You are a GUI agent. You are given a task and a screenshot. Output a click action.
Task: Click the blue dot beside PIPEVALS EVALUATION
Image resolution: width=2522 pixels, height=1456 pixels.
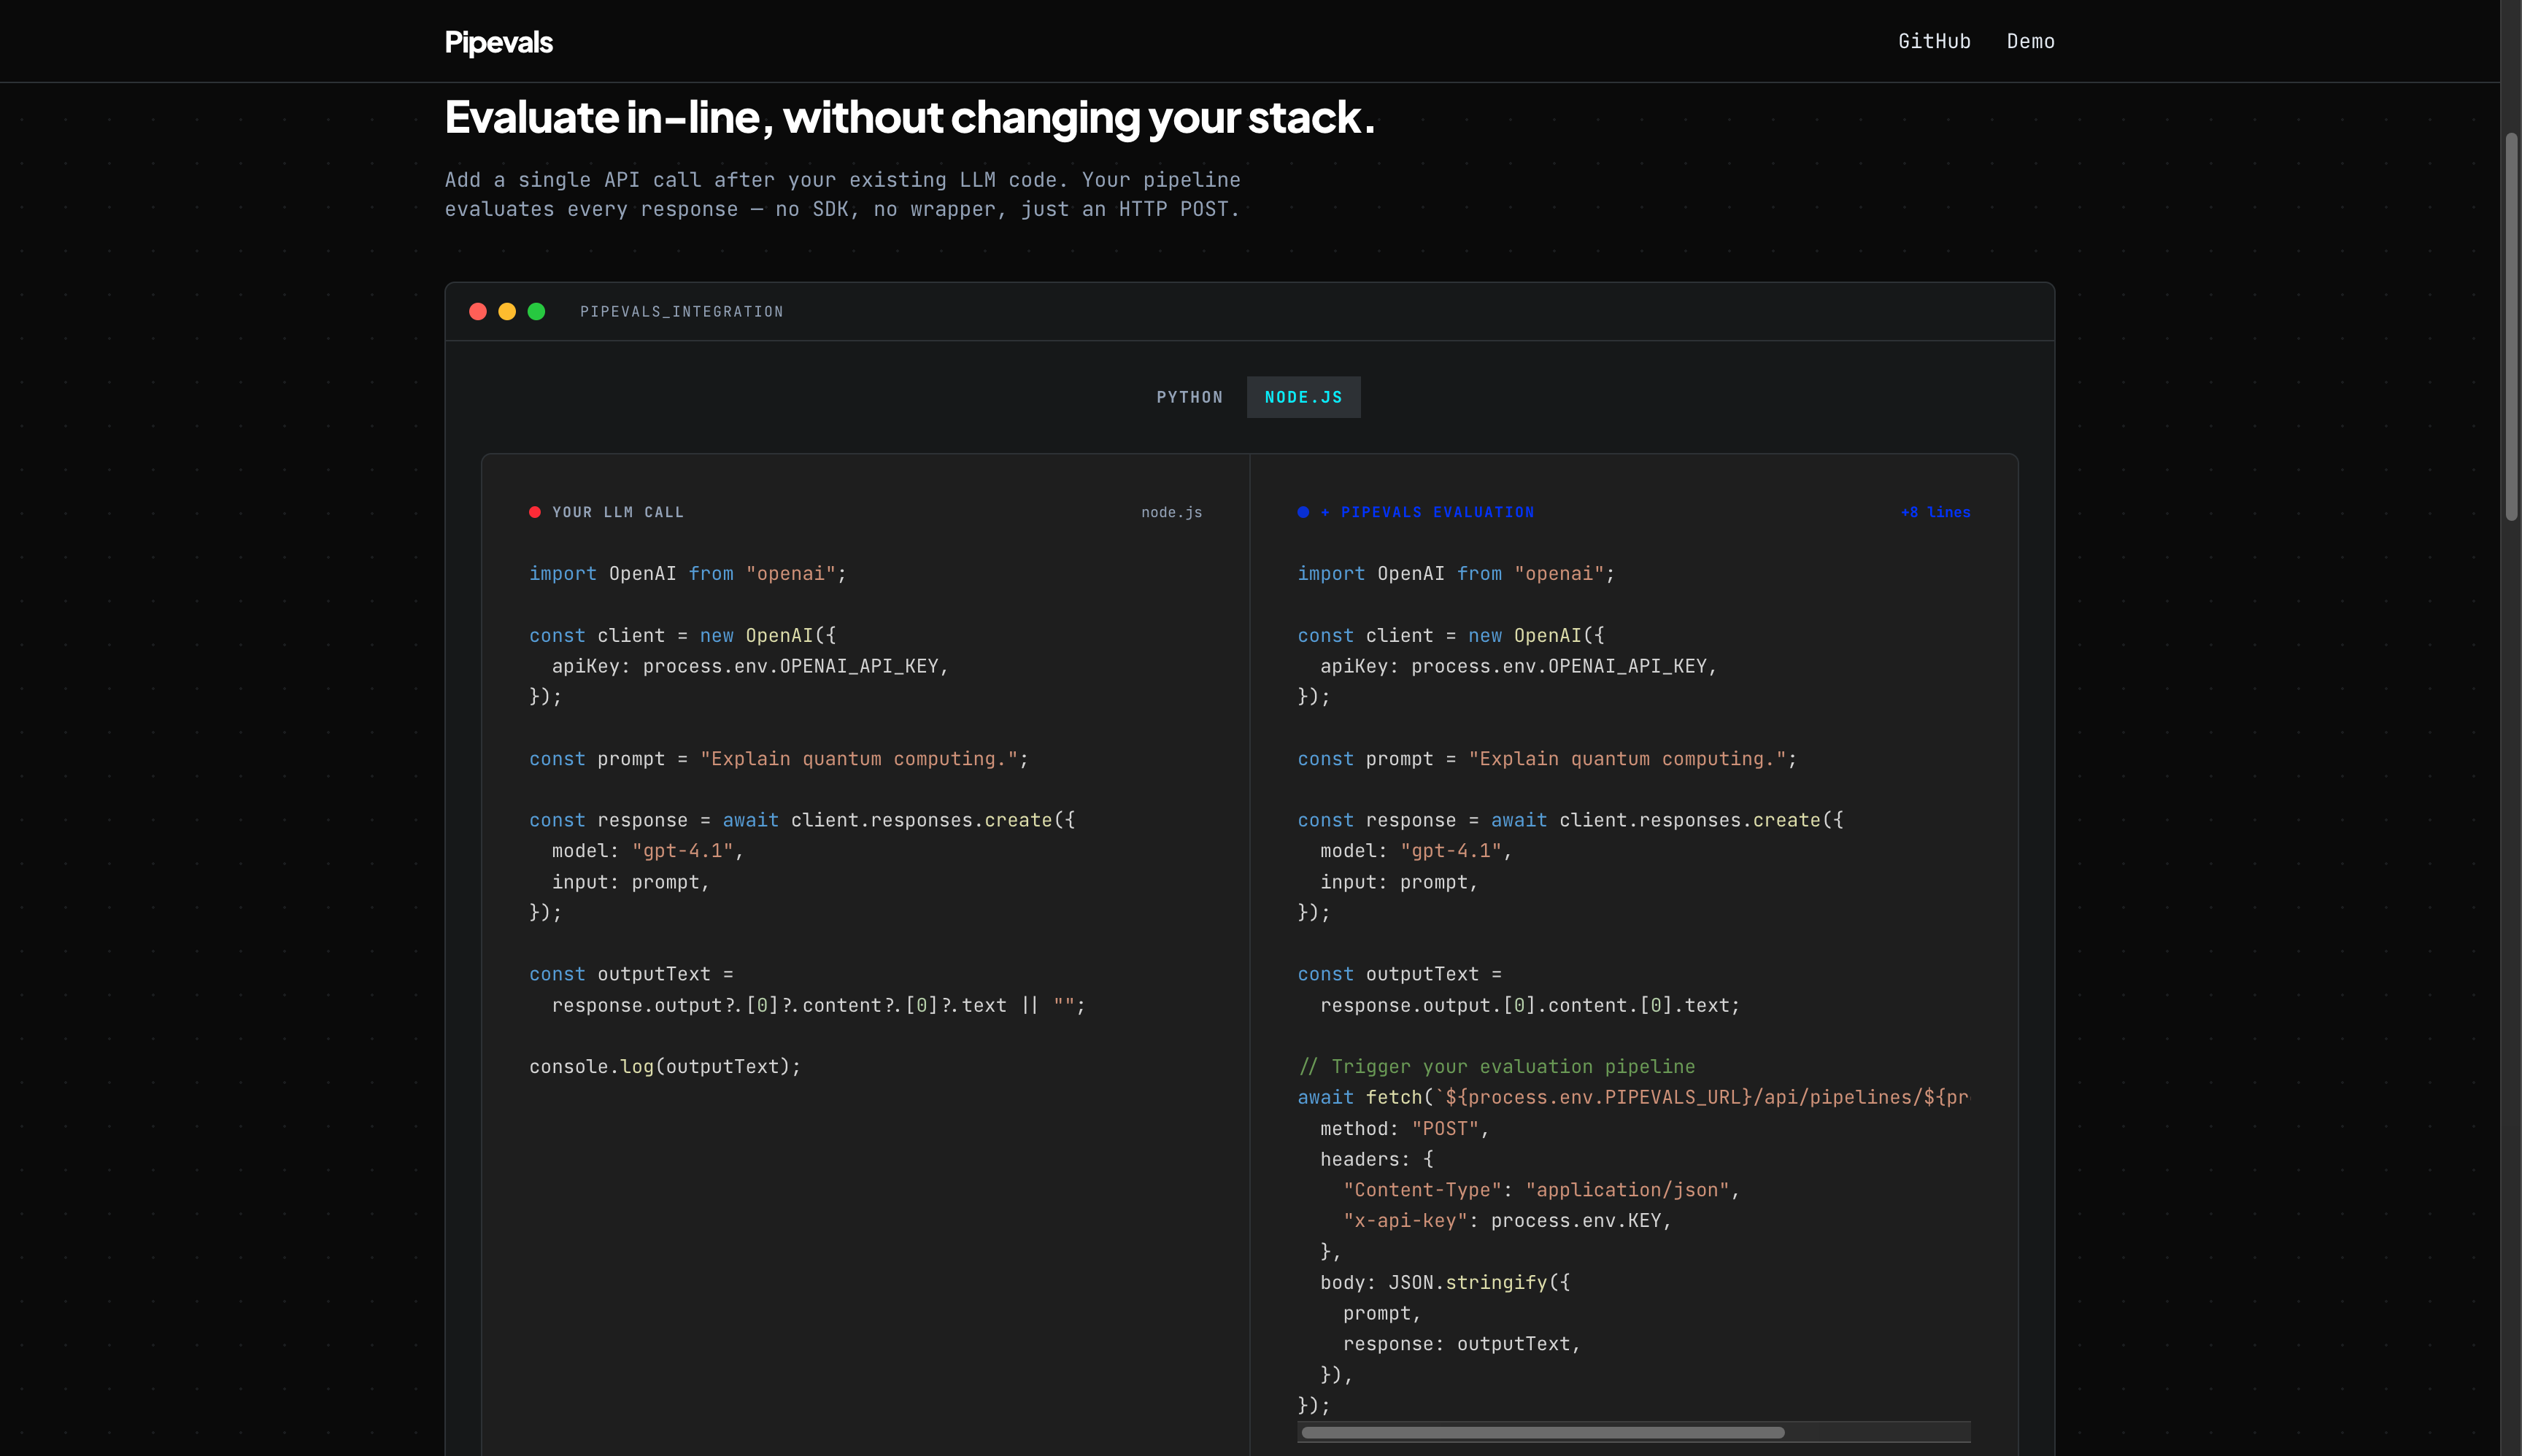point(1303,512)
